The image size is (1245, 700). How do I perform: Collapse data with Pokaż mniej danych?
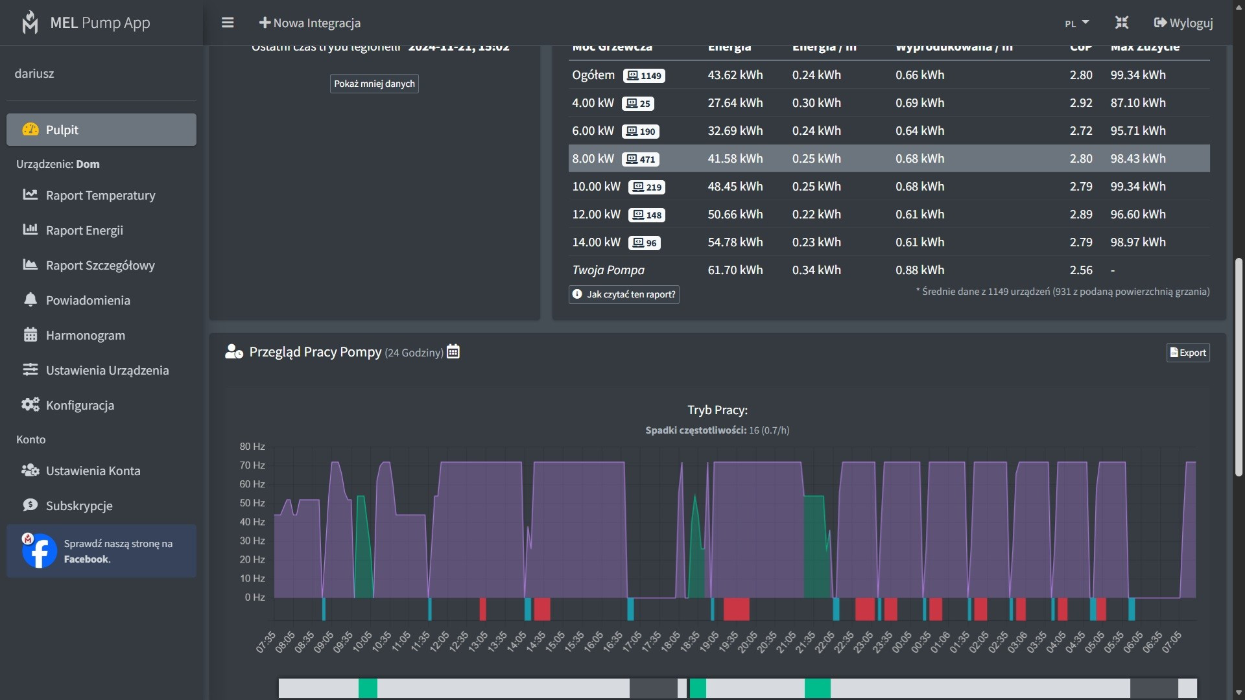(374, 84)
